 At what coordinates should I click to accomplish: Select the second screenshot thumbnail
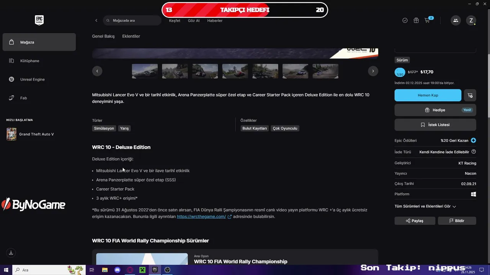tap(175, 71)
